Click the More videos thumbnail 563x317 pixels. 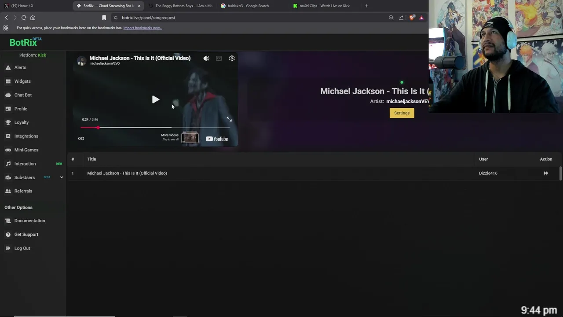190,138
